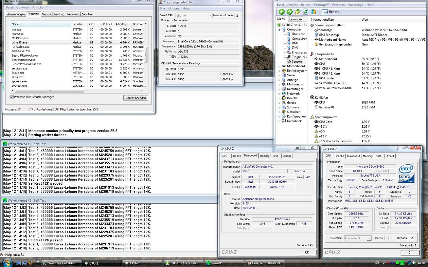Click EVEREST up-level folder arrow icon
428x267 pixels.
pos(298,12)
